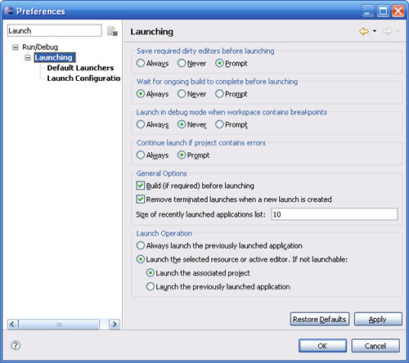Viewport: 409px width, 363px height.
Task: Click the recently launched applications size field
Action: (x=335, y=214)
